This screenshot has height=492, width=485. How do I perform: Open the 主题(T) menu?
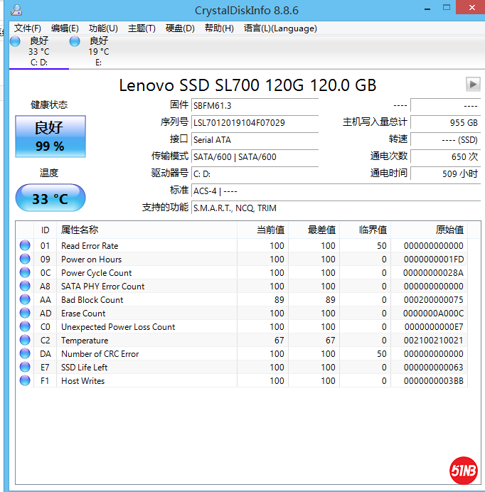[x=142, y=28]
